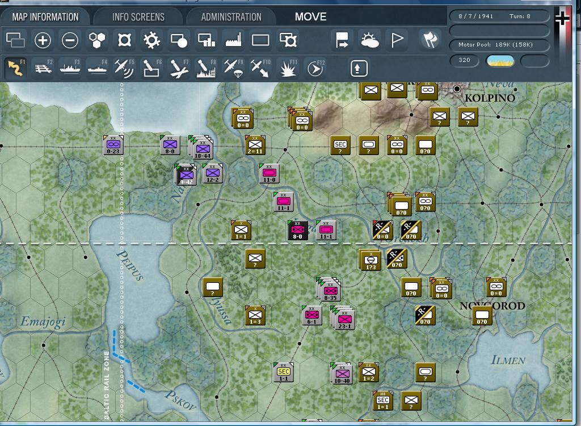Choose the F9 paratrooper air drop icon
This screenshot has height=426, width=581.
tap(233, 68)
